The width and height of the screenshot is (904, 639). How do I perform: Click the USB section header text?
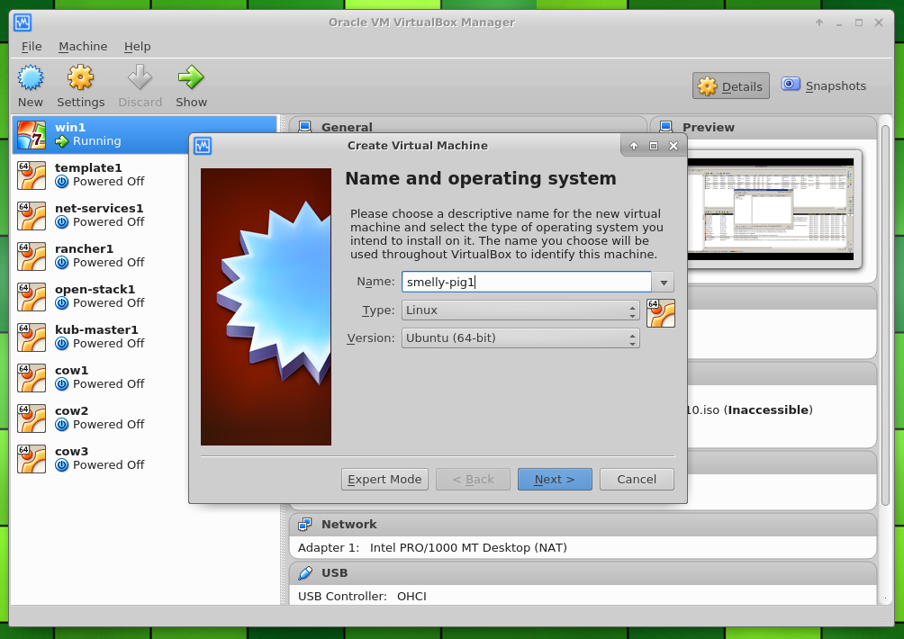click(334, 572)
